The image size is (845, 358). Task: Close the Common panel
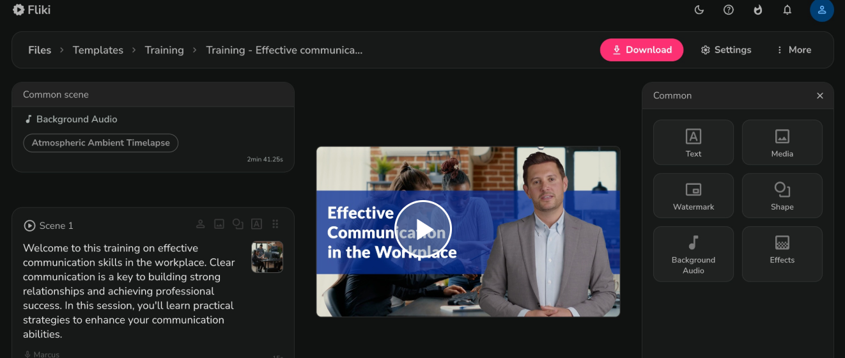820,96
